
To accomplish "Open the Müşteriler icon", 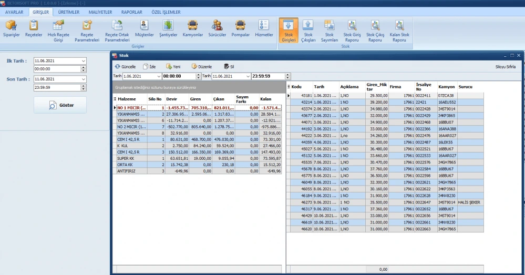I will [x=144, y=29].
